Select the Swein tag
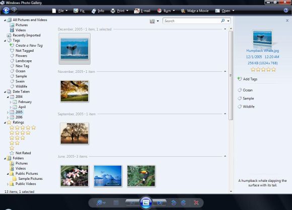The width and height of the screenshot is (292, 210). (x=20, y=81)
